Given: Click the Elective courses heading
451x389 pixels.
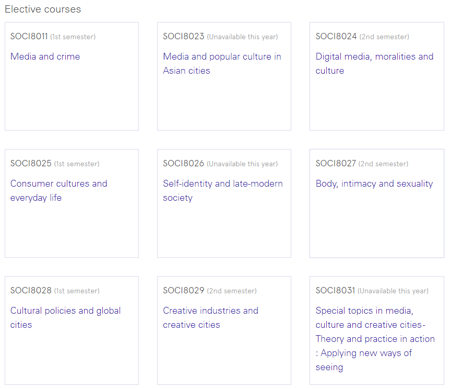Looking at the screenshot, I should point(43,9).
